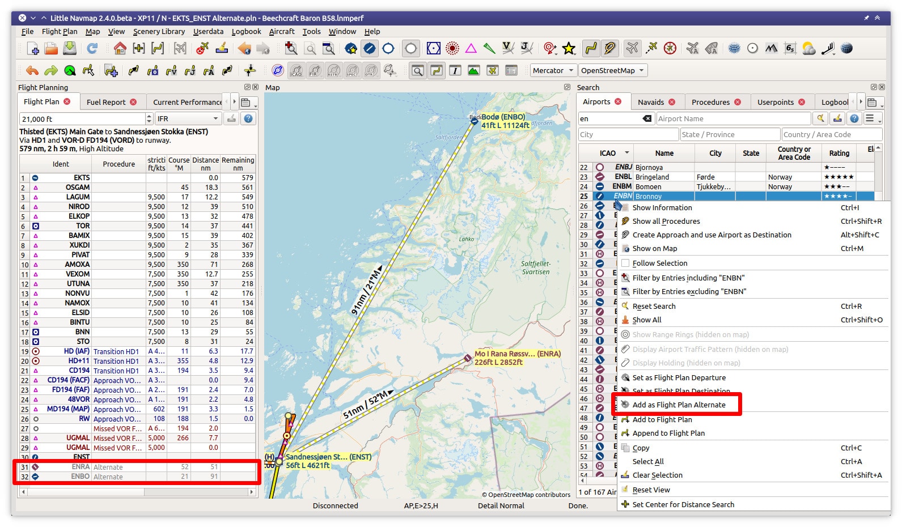Click the new flight plan document icon

[33, 49]
